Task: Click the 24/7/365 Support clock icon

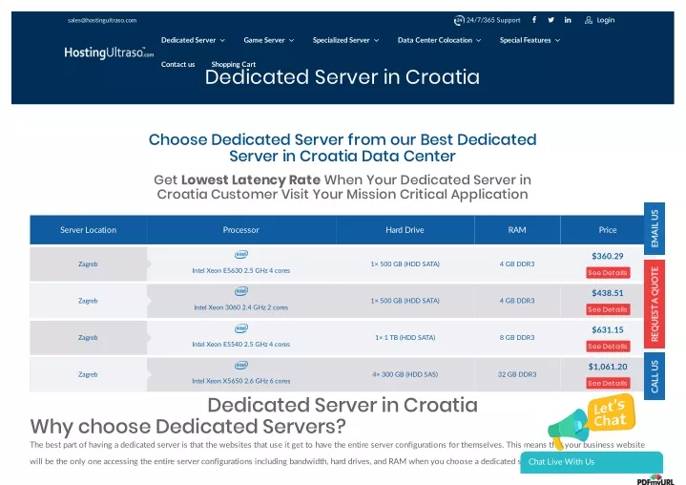Action: (459, 20)
